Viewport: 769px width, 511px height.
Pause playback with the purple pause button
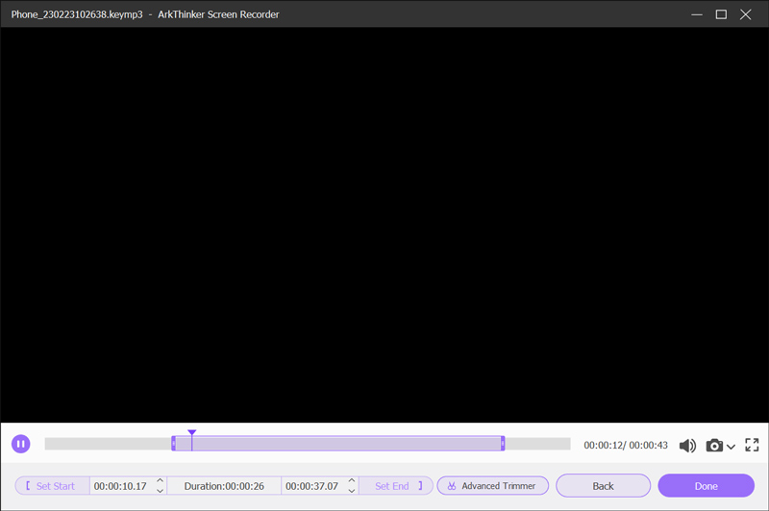(20, 444)
